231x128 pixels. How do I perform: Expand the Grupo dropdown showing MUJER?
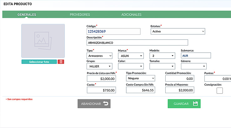coord(99,66)
